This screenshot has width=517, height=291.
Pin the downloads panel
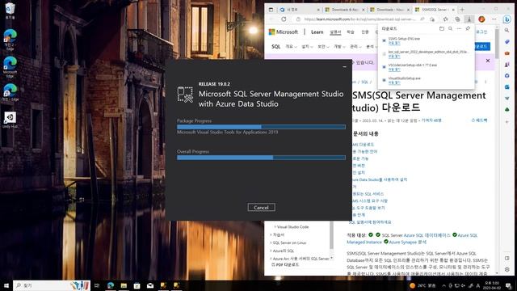pos(468,29)
